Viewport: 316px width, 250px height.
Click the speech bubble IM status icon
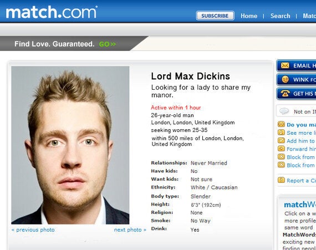coord(284,111)
